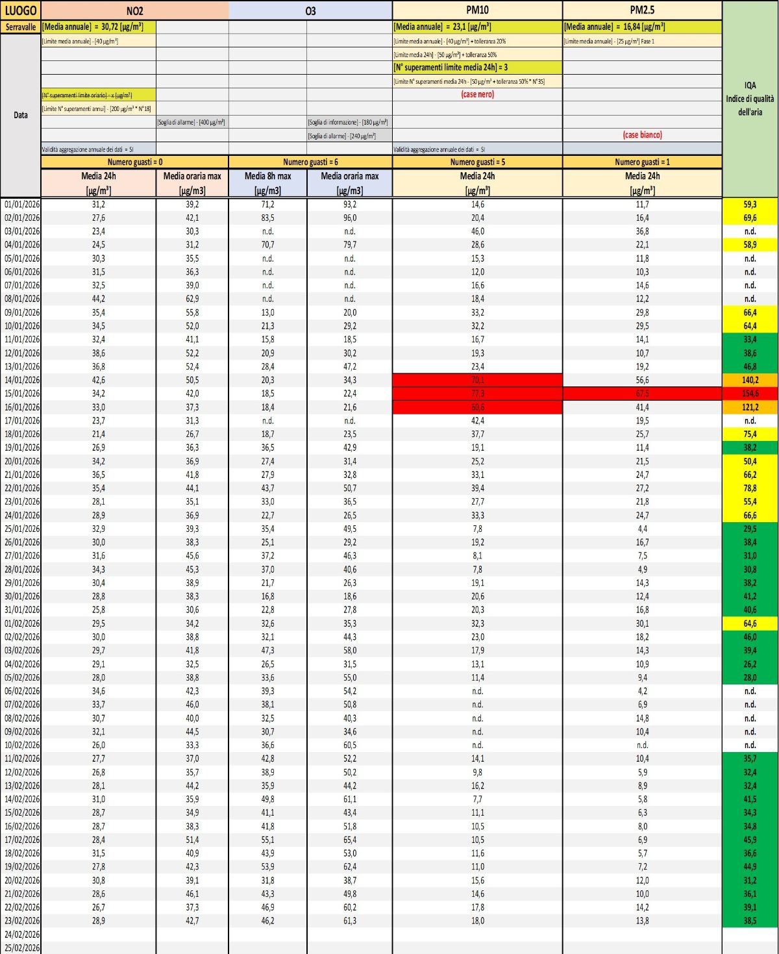Click the NO2 column group header
This screenshot has height=954, width=779.
coord(134,10)
